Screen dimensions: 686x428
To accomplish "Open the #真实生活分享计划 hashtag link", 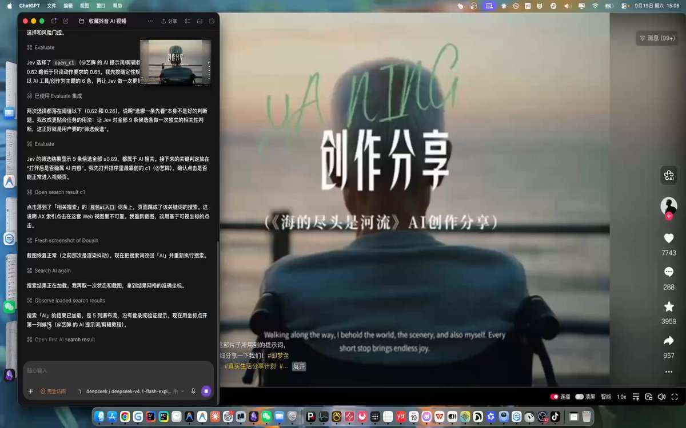I will [x=250, y=366].
